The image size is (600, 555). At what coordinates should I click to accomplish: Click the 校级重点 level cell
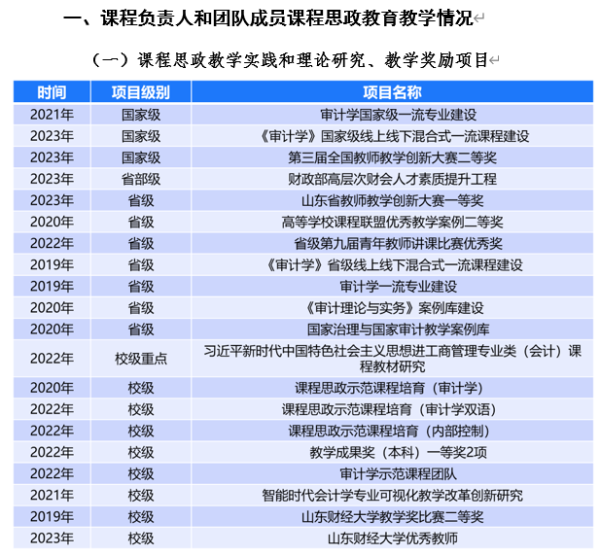140,358
